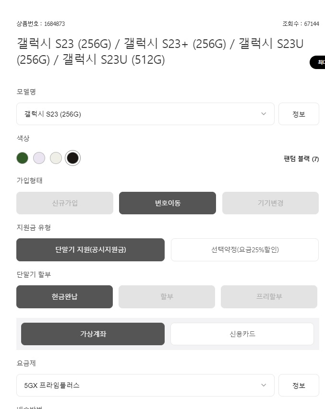Select 단말기 지원(공시지원금) option
Screen dimensions: 325x409
pyautogui.click(x=90, y=249)
